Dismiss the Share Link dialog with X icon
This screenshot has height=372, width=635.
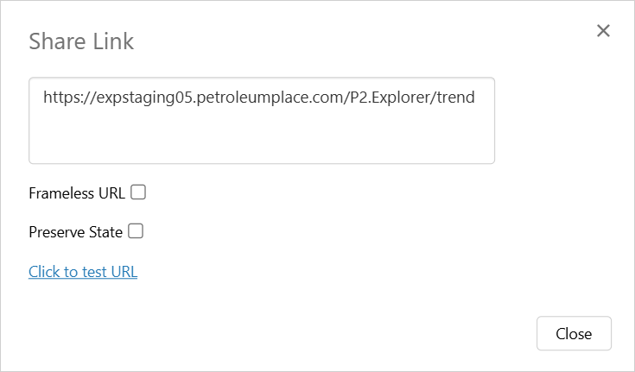(x=603, y=31)
